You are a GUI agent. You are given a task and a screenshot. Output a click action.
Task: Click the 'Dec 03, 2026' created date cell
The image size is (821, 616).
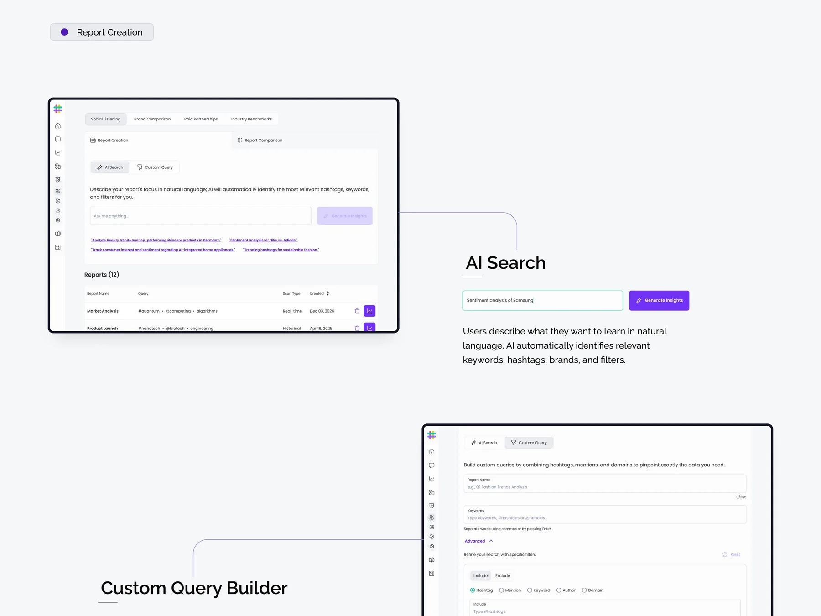pos(322,311)
